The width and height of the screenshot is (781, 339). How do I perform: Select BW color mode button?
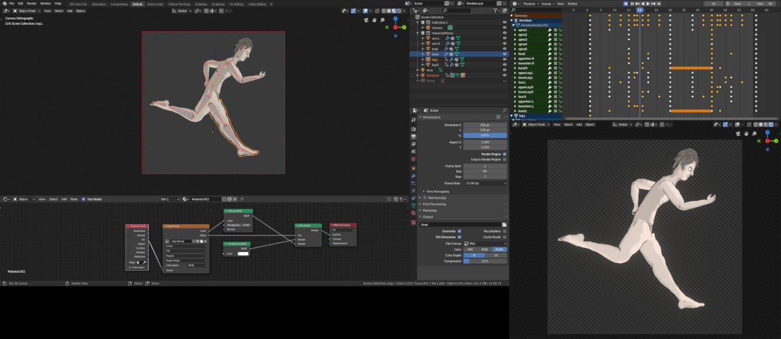point(470,249)
